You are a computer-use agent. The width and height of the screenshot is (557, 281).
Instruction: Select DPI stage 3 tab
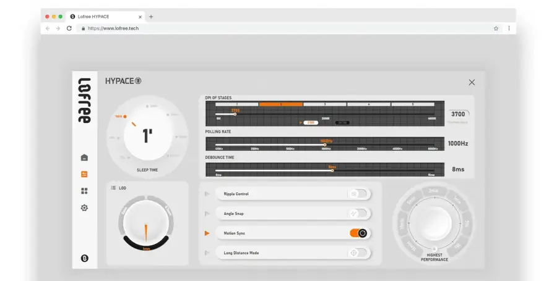[325, 104]
